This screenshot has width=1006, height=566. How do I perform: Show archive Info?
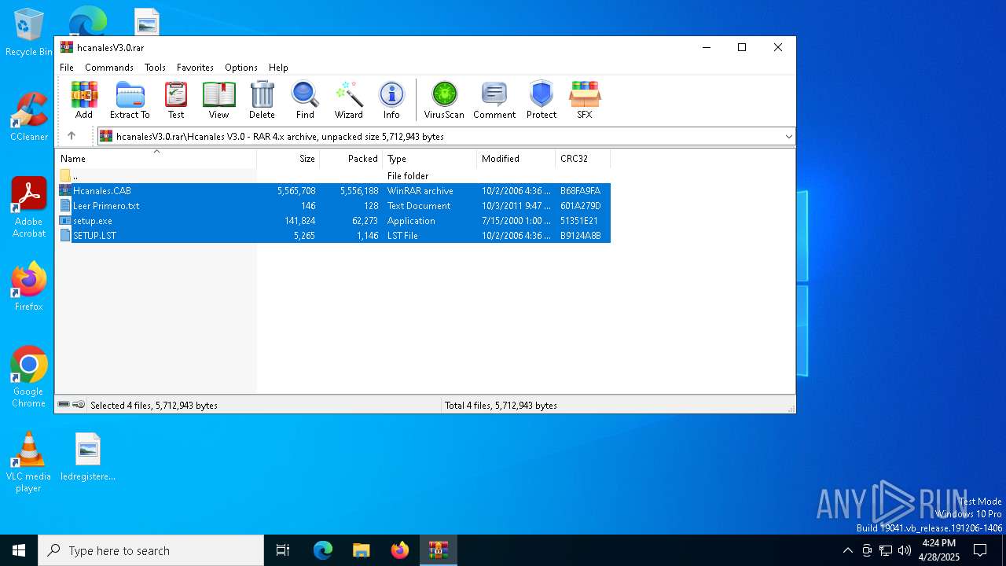pos(391,100)
